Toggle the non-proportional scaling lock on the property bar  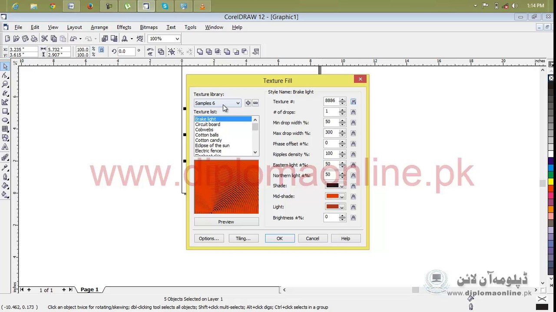pyautogui.click(x=101, y=50)
